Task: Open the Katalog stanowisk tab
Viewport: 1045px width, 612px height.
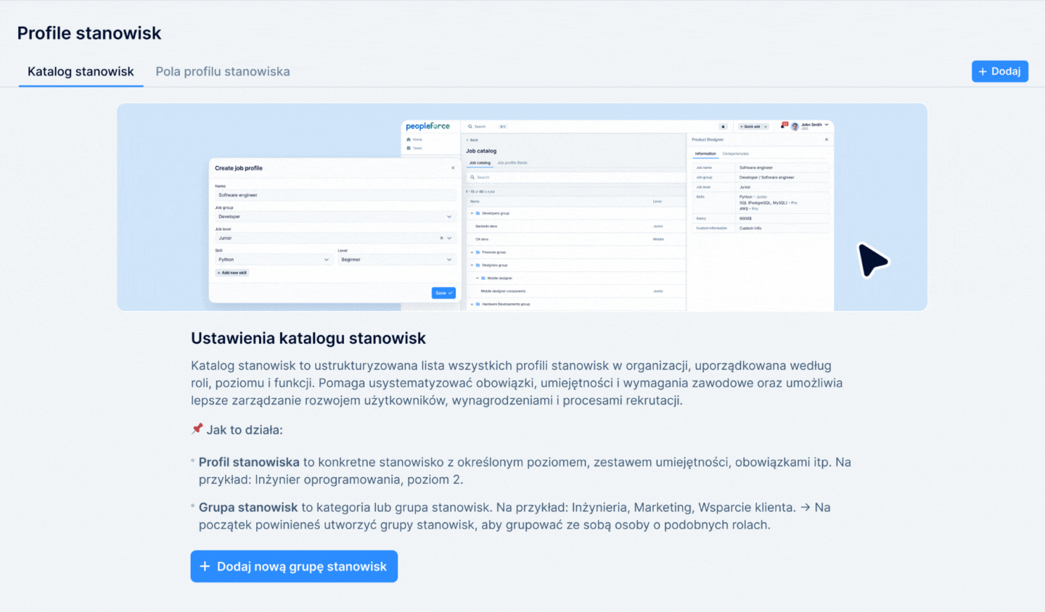Action: point(81,72)
